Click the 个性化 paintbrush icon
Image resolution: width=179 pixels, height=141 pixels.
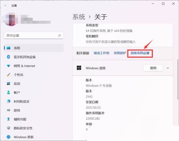(x=9, y=75)
